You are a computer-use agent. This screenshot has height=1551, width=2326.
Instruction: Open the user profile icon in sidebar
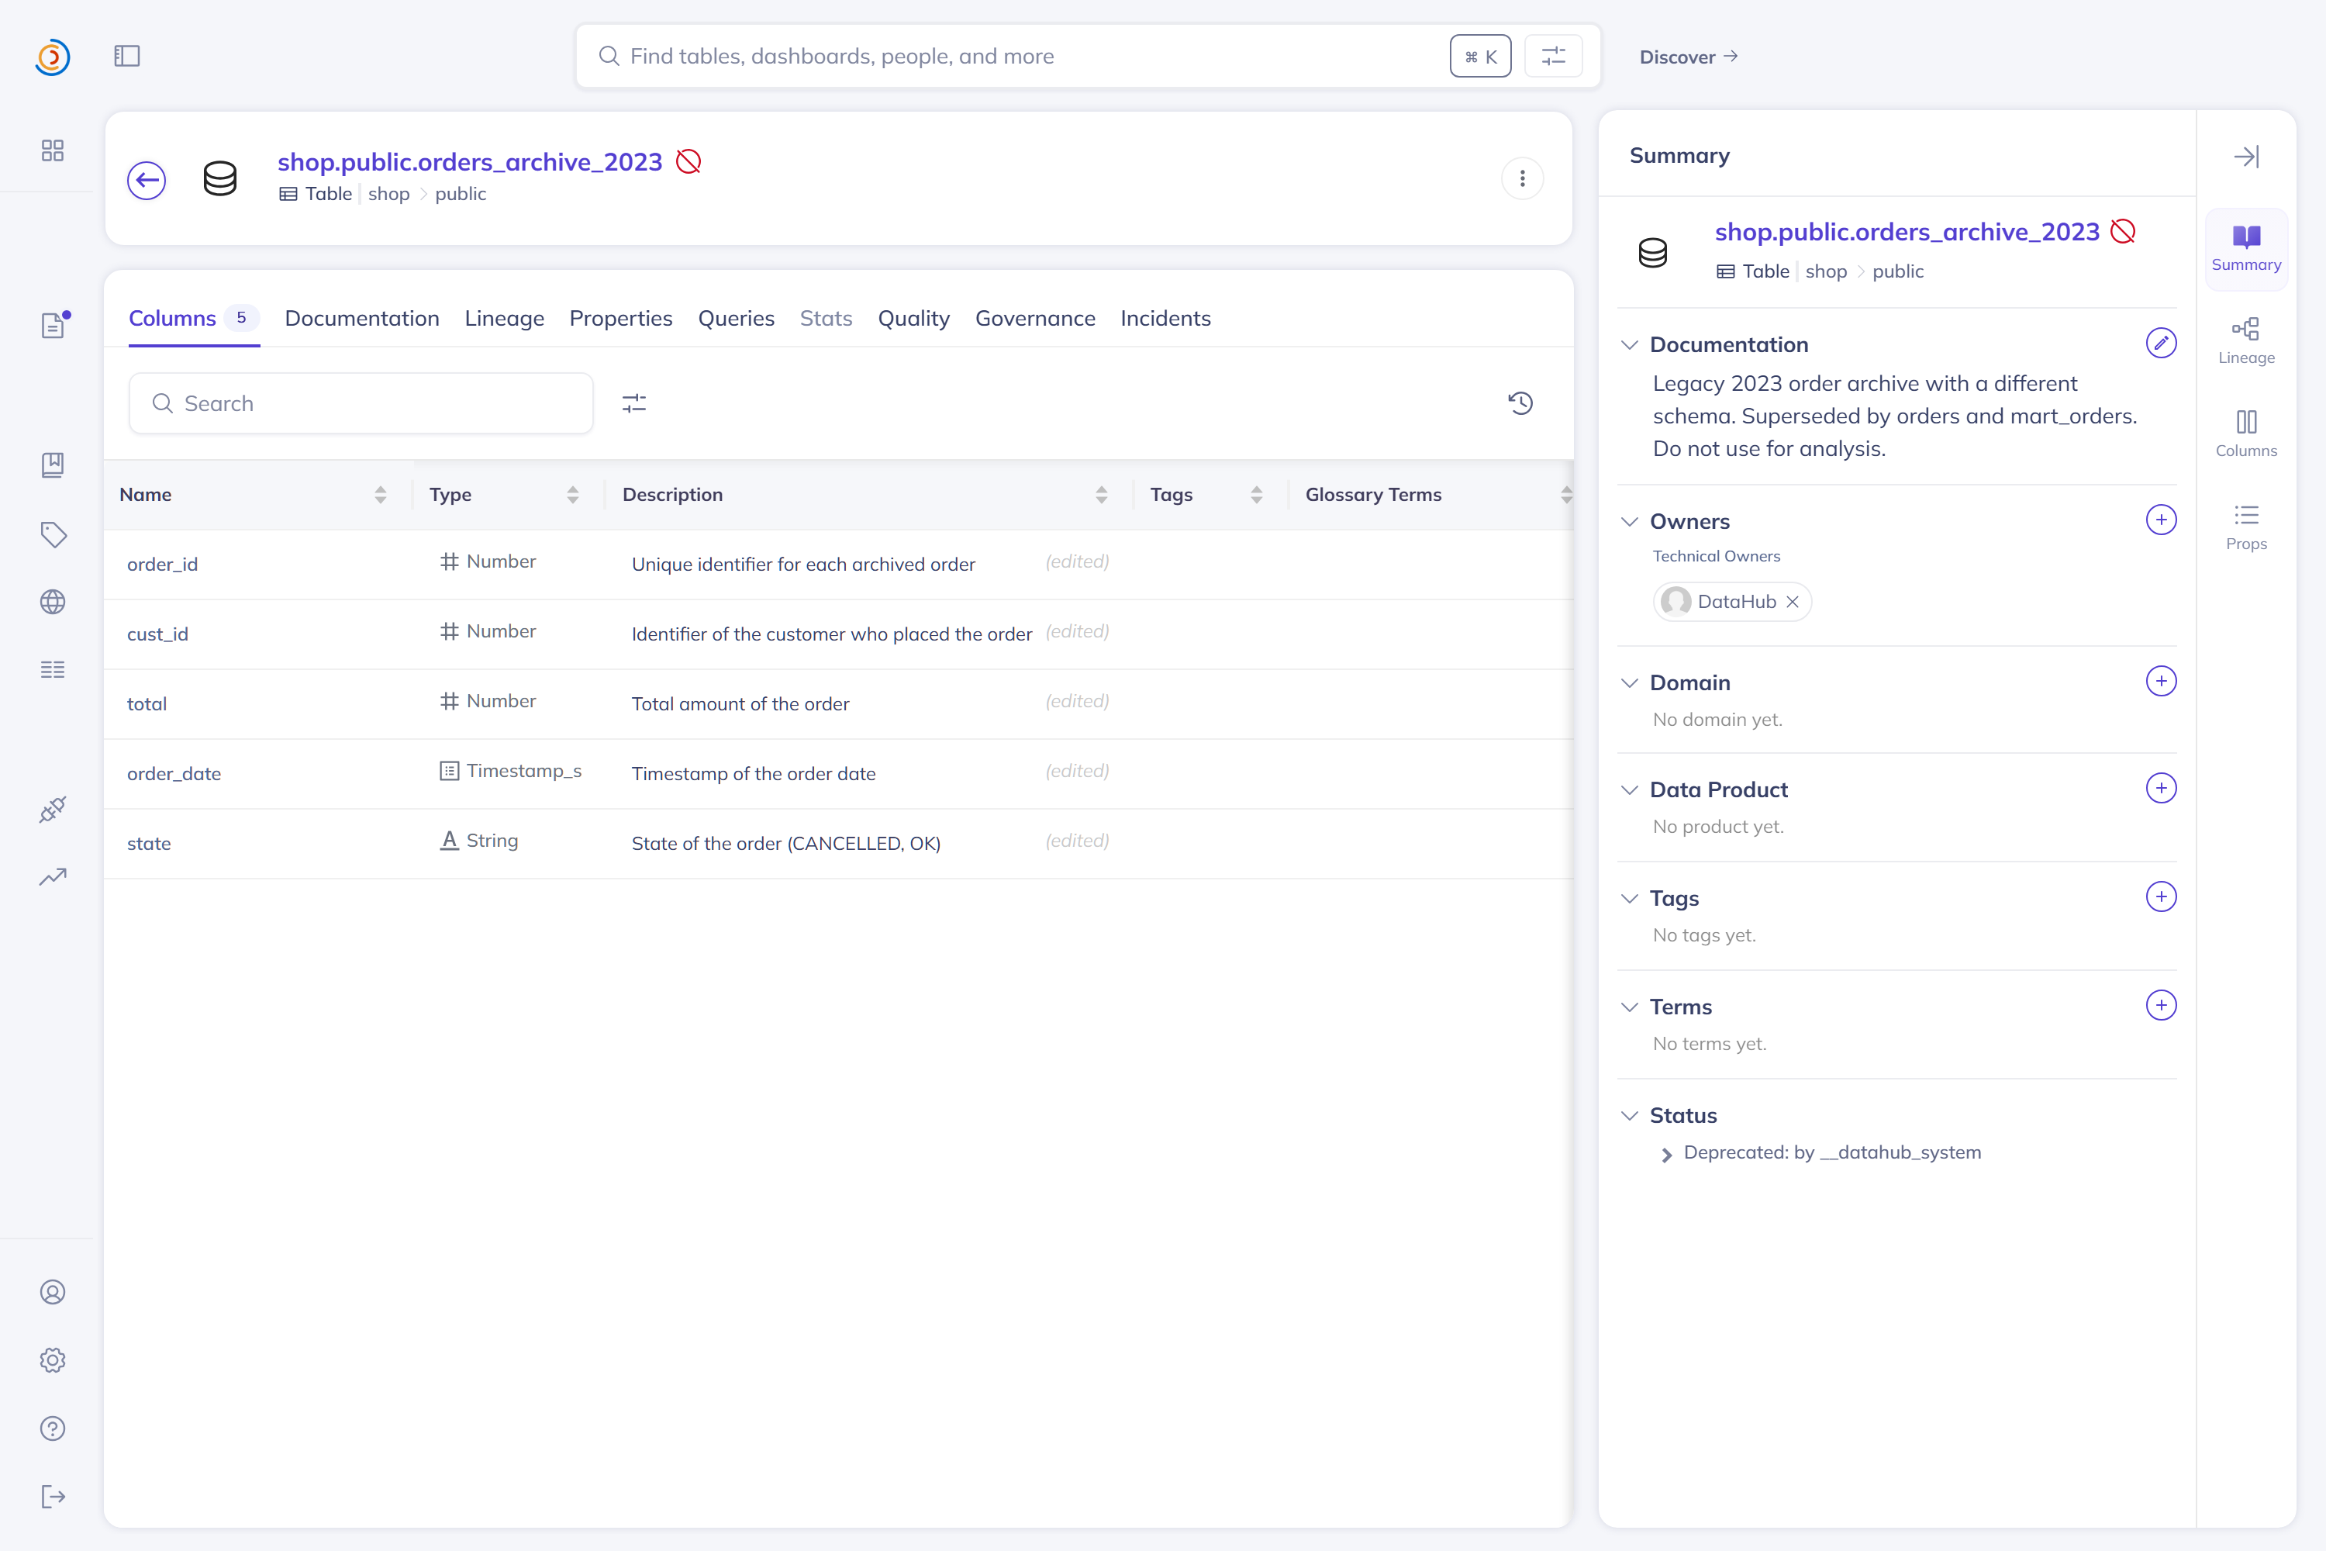point(53,1292)
